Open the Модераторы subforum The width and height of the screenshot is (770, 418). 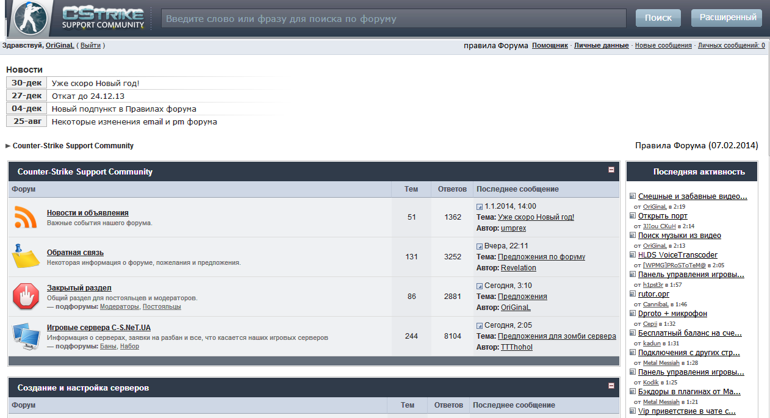pos(120,306)
